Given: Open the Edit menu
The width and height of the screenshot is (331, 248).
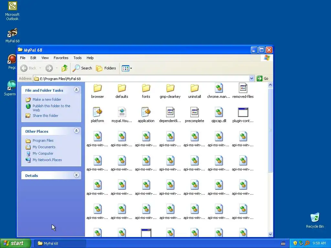Looking at the screenshot, I should coord(33,58).
